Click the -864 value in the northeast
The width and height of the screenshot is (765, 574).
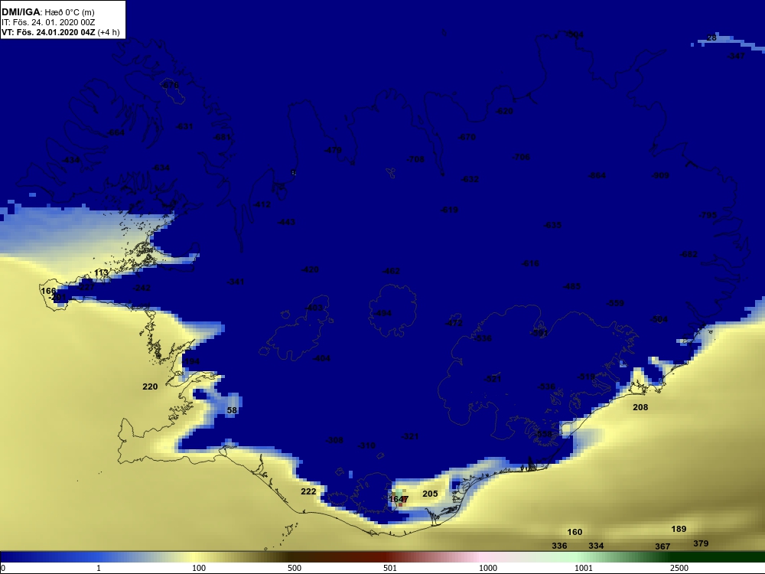click(x=597, y=175)
